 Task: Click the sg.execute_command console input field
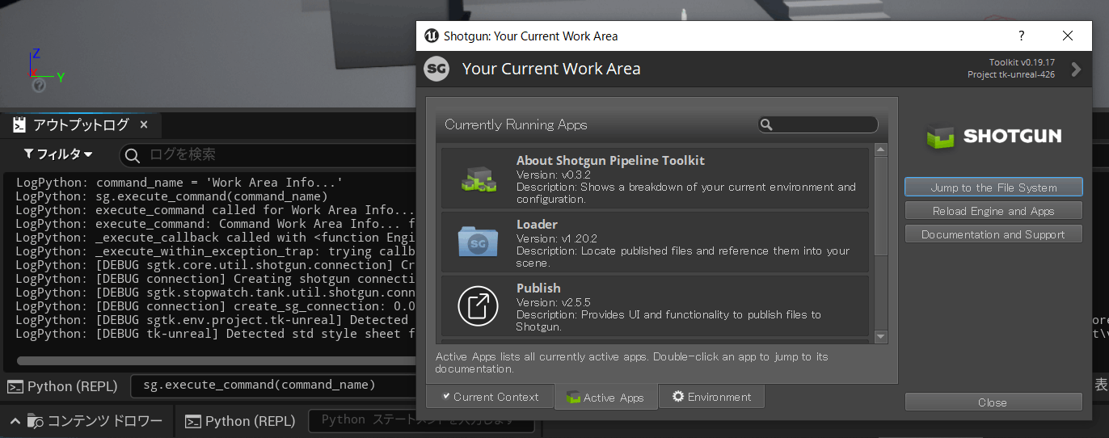point(273,385)
